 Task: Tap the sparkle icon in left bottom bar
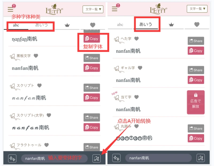click(12, 159)
